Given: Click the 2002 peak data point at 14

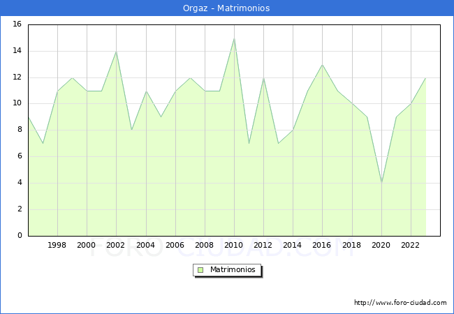Looking at the screenshot, I should [116, 52].
